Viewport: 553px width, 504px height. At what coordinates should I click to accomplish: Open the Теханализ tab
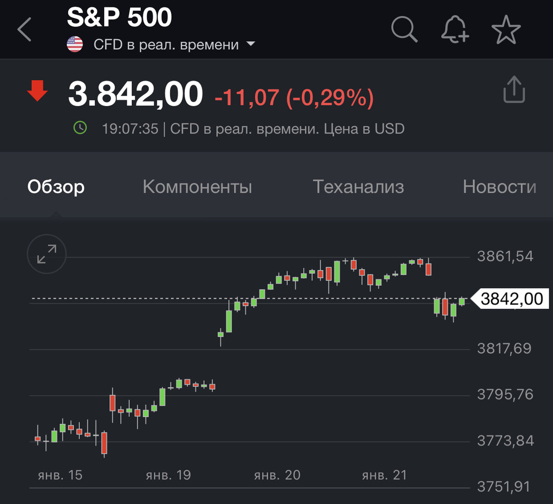click(x=359, y=187)
